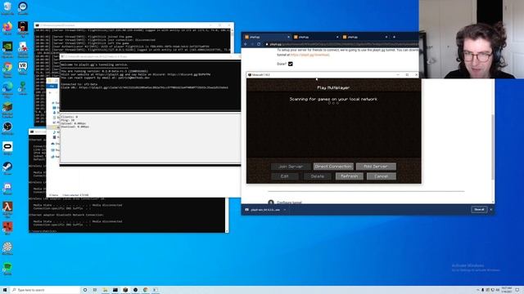
Task: Open the notification center icon
Action: click(x=517, y=290)
